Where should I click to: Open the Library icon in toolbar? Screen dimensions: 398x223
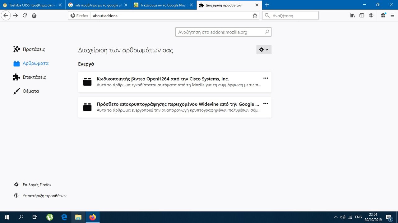[353, 16]
